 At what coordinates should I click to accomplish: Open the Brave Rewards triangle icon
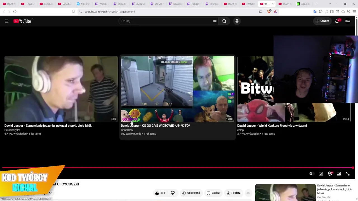click(275, 11)
